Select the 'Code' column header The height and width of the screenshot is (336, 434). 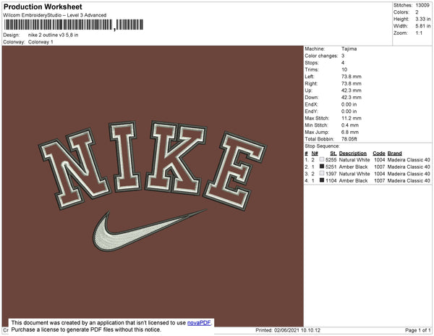pyautogui.click(x=379, y=154)
